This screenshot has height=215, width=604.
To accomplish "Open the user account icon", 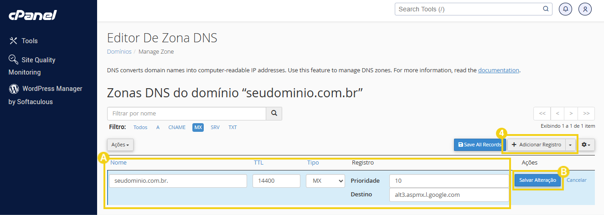I will (585, 9).
